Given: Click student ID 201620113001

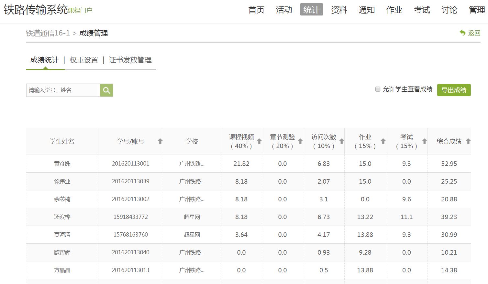Looking at the screenshot, I should pyautogui.click(x=131, y=164).
